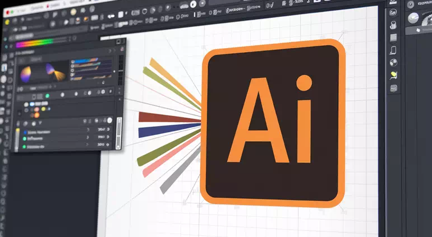The height and width of the screenshot is (237, 432).
Task: Click the stacked discs database icon in right toolbar
Action: [394, 89]
